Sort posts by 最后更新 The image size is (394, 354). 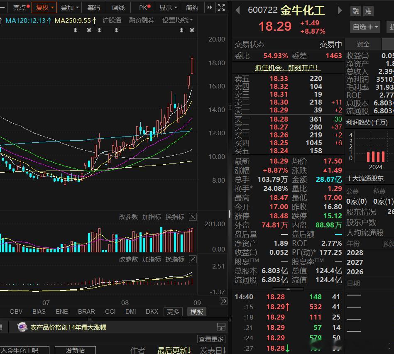coord(174,350)
